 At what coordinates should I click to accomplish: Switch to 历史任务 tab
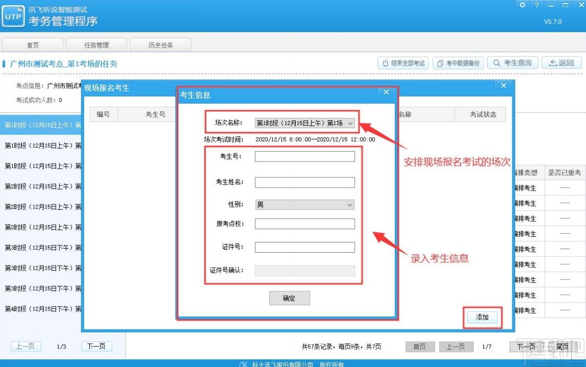click(160, 45)
